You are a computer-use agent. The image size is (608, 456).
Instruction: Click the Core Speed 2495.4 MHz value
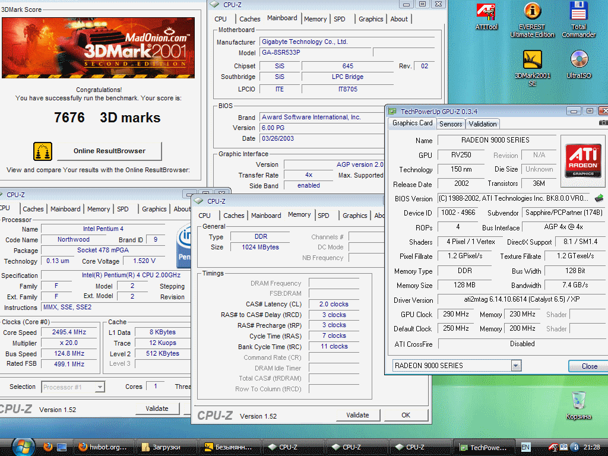click(x=69, y=332)
